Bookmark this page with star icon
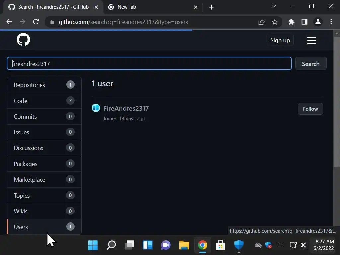340x255 pixels. click(275, 22)
